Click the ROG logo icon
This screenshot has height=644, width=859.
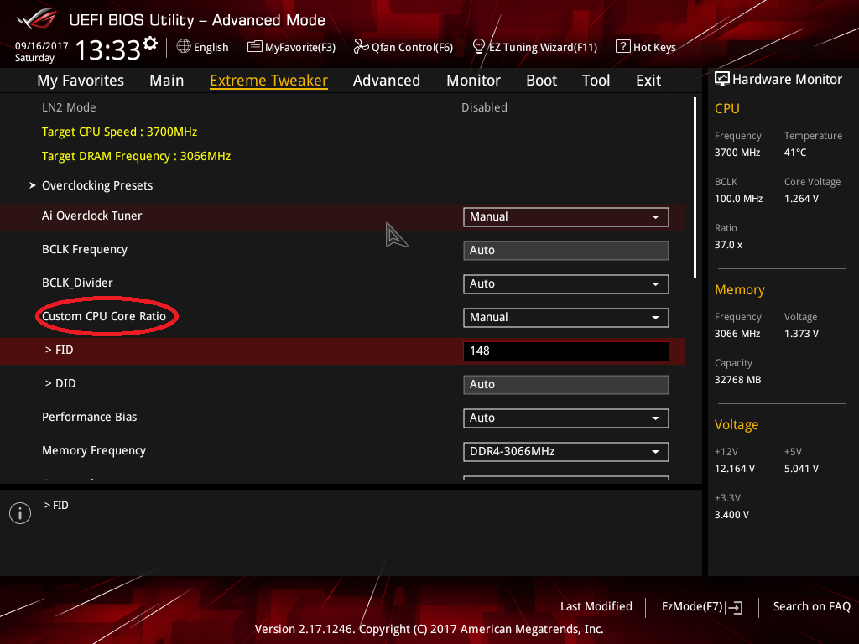coord(37,19)
